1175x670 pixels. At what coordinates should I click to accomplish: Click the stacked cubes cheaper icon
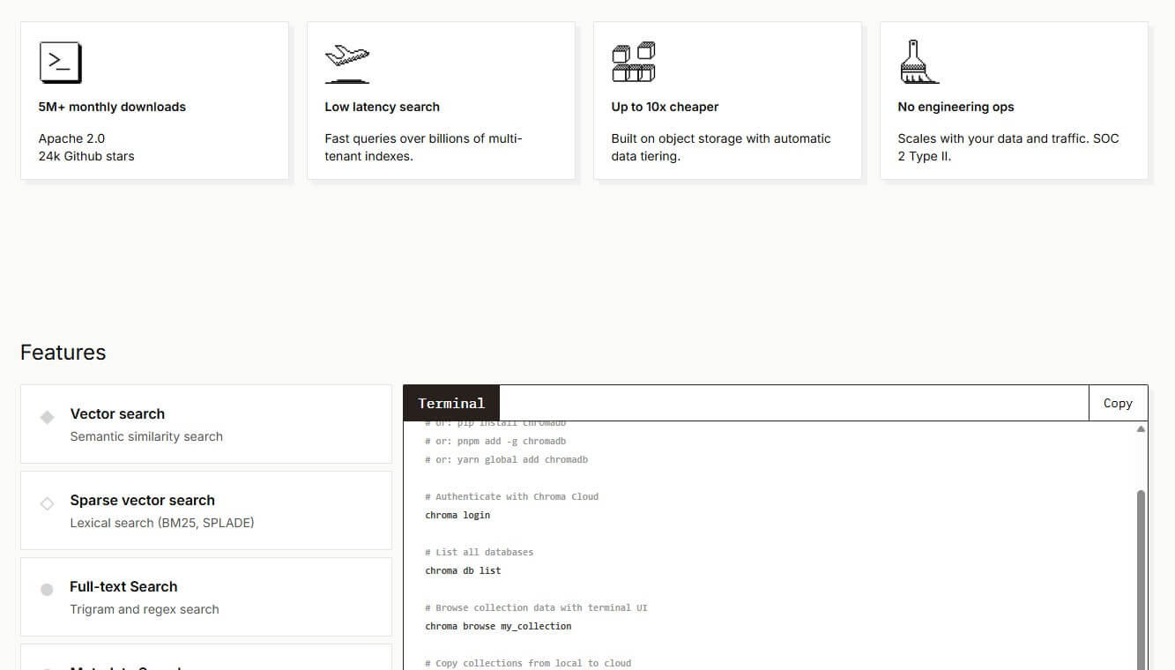[x=633, y=63]
